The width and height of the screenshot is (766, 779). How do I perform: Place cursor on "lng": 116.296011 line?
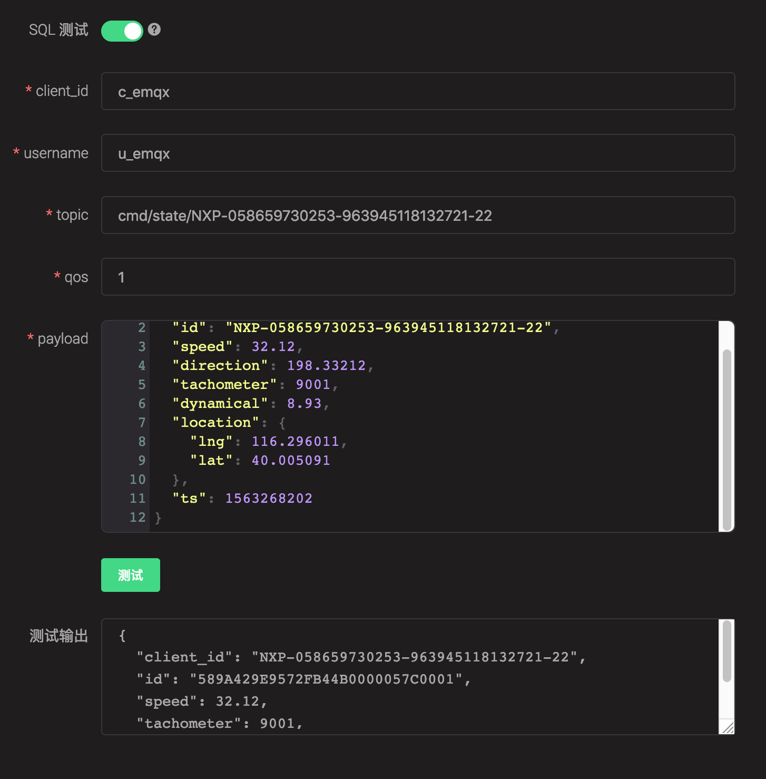pyautogui.click(x=269, y=442)
